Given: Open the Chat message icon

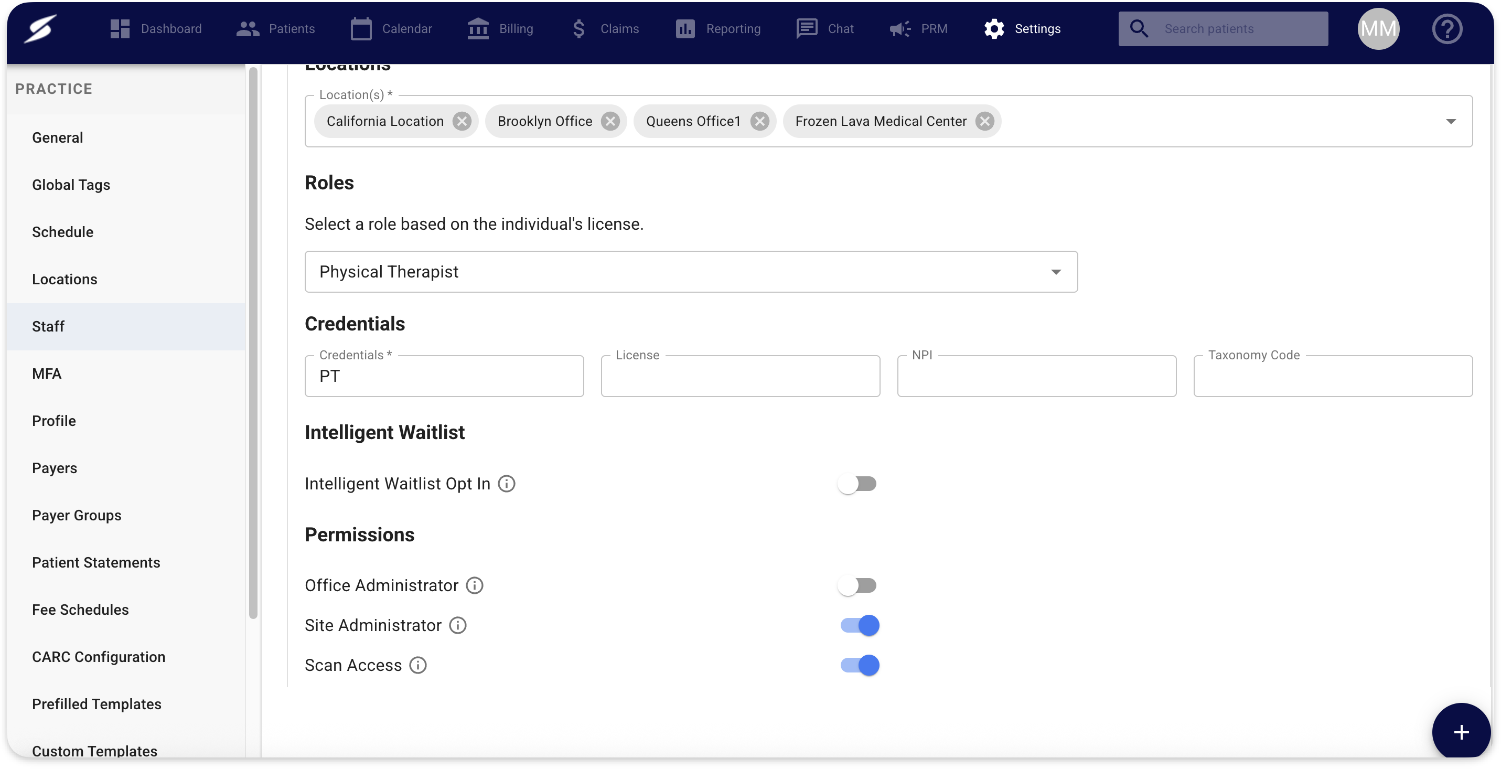Looking at the screenshot, I should (x=807, y=28).
